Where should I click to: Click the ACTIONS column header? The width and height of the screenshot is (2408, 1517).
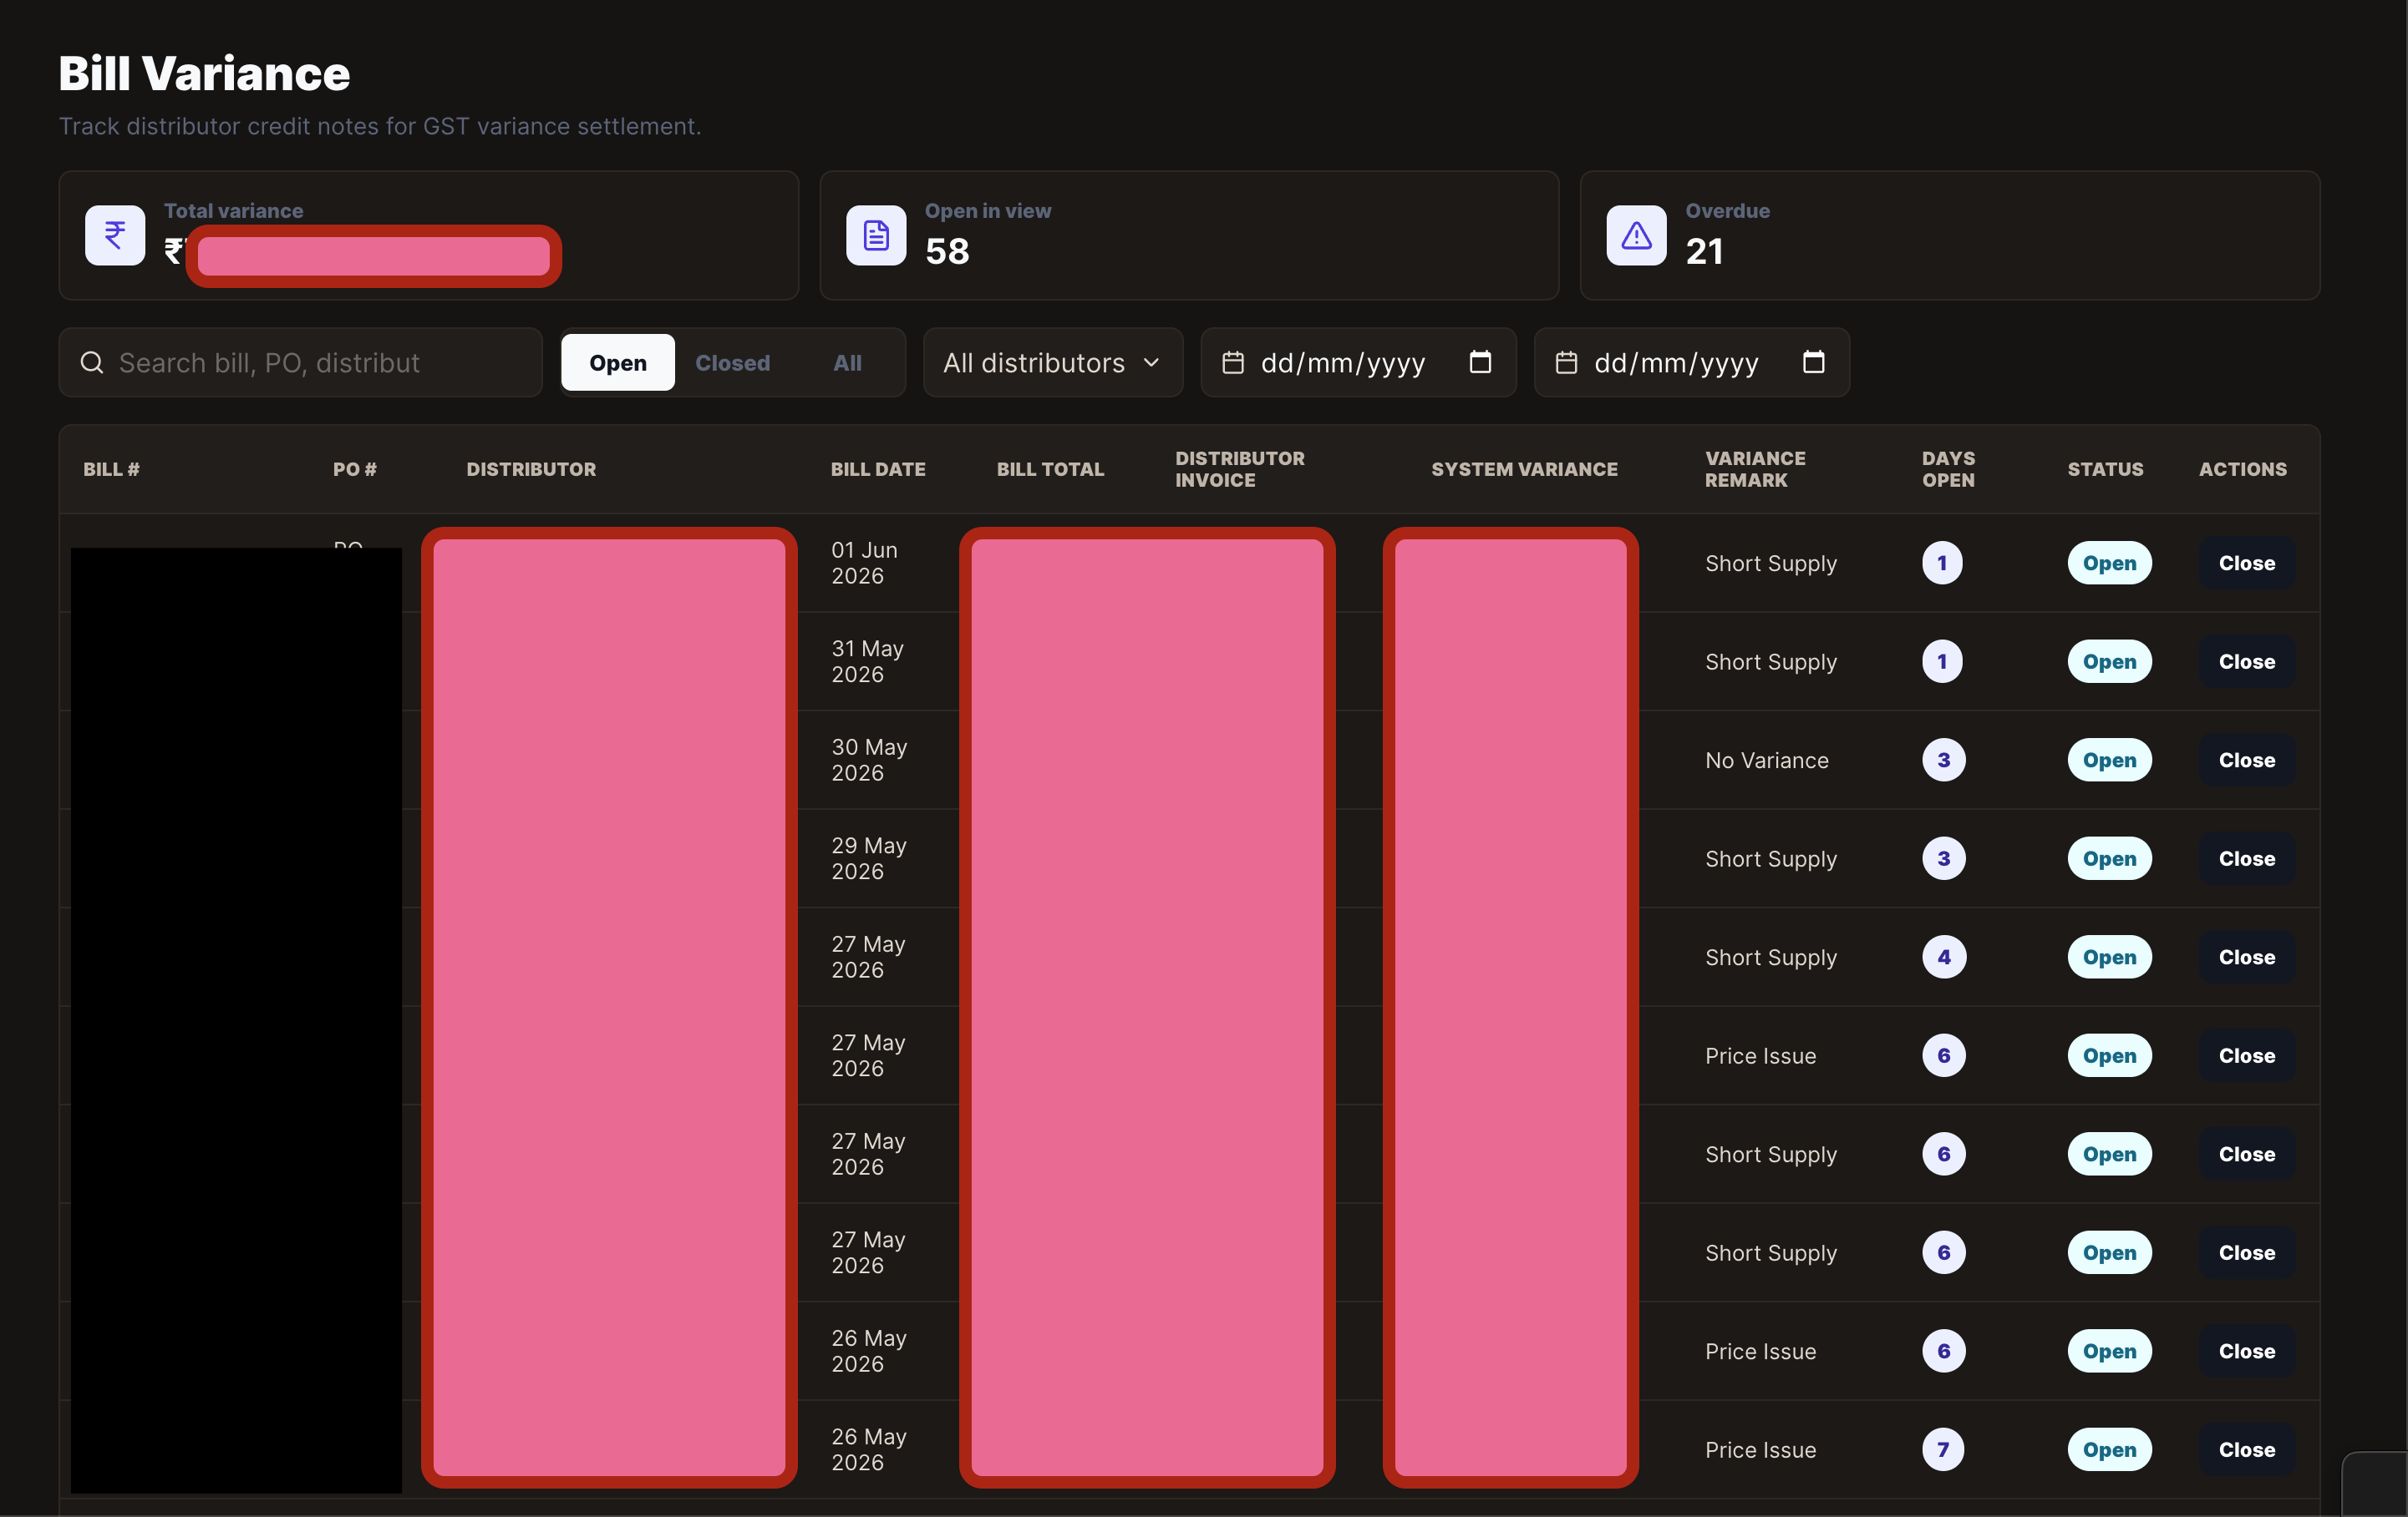(x=2242, y=470)
